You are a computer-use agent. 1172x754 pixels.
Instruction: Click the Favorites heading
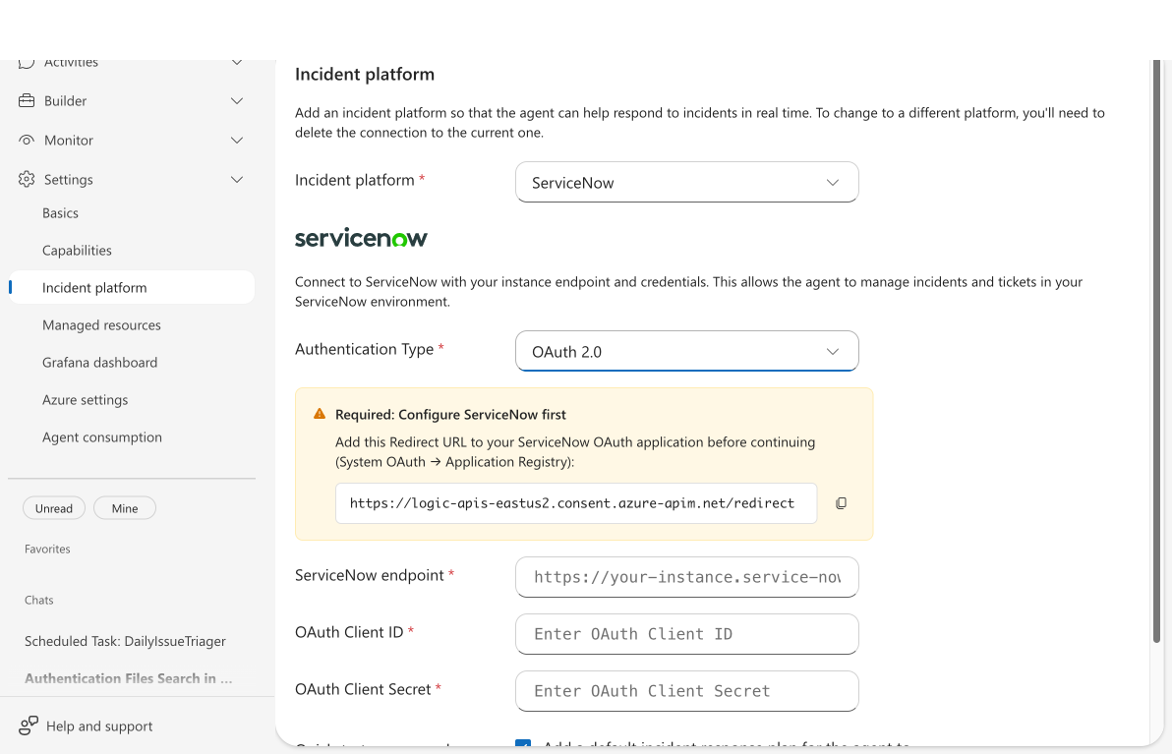(47, 549)
